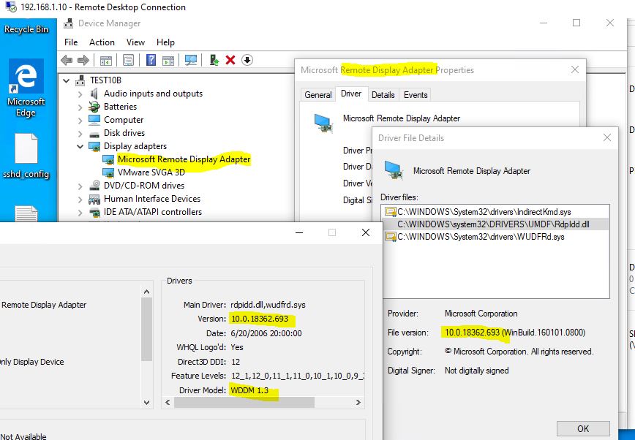Click the IDE ATA/ATAPI controllers icon
Viewport: 635px width, 440px height.
(x=94, y=212)
